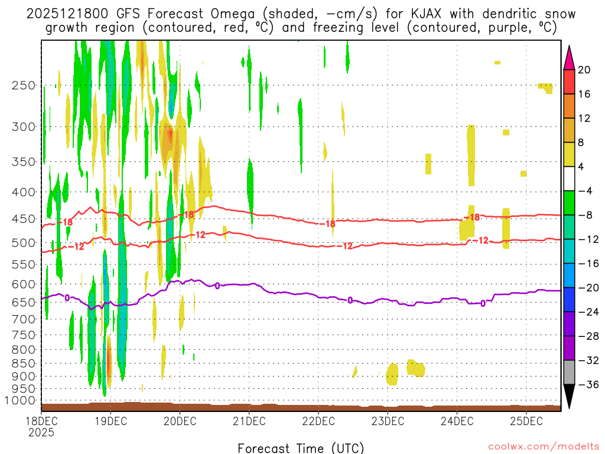Pick the black arrow cap below -36
The height and width of the screenshot is (454, 605).
click(x=569, y=397)
